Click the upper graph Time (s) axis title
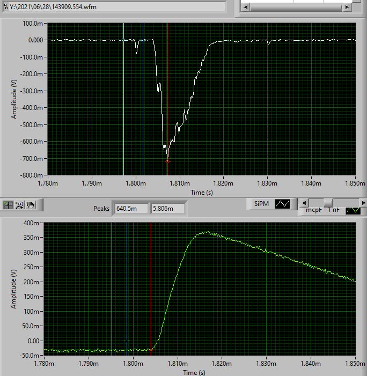Viewport: 367px width, 376px height. (x=202, y=193)
